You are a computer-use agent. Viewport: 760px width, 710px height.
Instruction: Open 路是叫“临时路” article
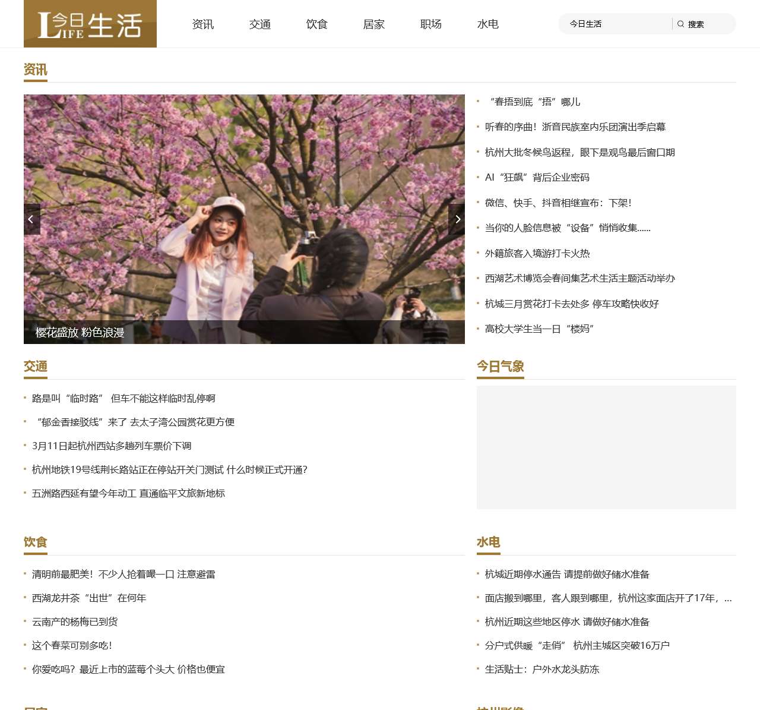[123, 399]
